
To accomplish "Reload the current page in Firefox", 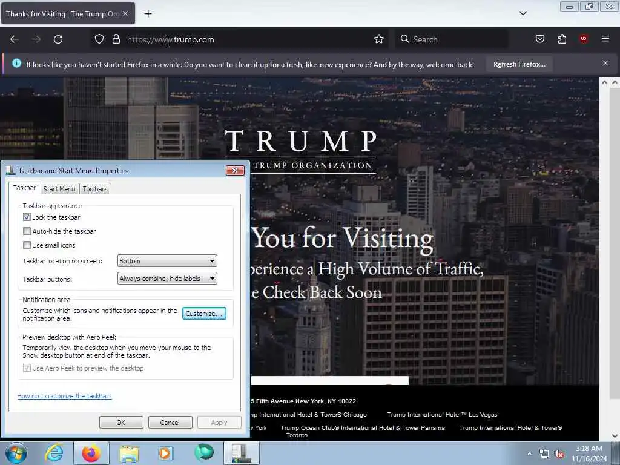I will point(58,39).
